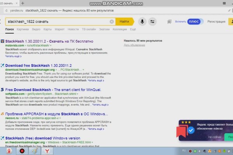233x155 pixels.
Task: Dismiss popup with Не сейчас button
Action: click(x=214, y=137)
